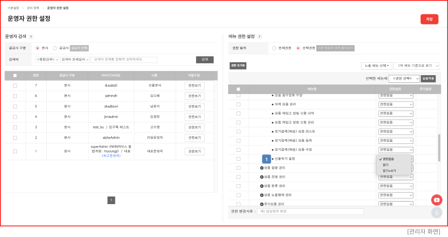The width and height of the screenshot is (448, 237).
Task: Click 권한보기 for operator dusqkq0
Action: coord(195,86)
